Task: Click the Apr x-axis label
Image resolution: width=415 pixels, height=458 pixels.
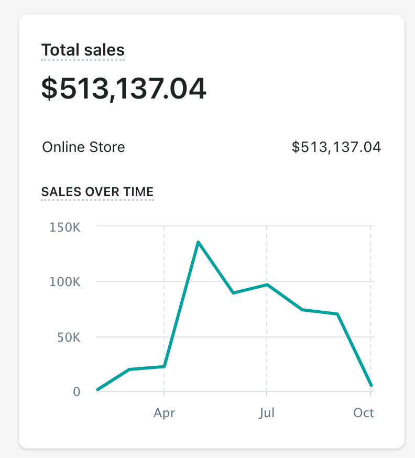Action: pyautogui.click(x=164, y=413)
